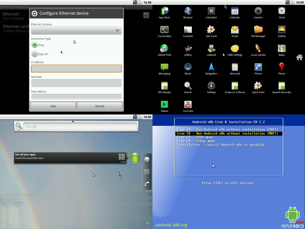305x229 pixels.
Task: Open the Note pad app
Action: click(235, 69)
